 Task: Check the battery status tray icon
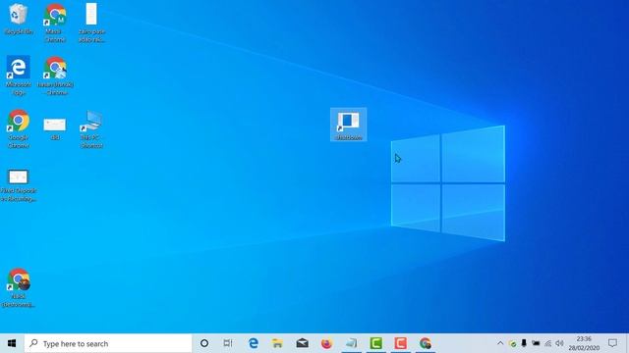(x=536, y=343)
